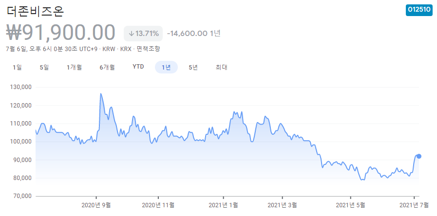Open the 5년 range tab
The height and width of the screenshot is (216, 437).
click(x=193, y=67)
